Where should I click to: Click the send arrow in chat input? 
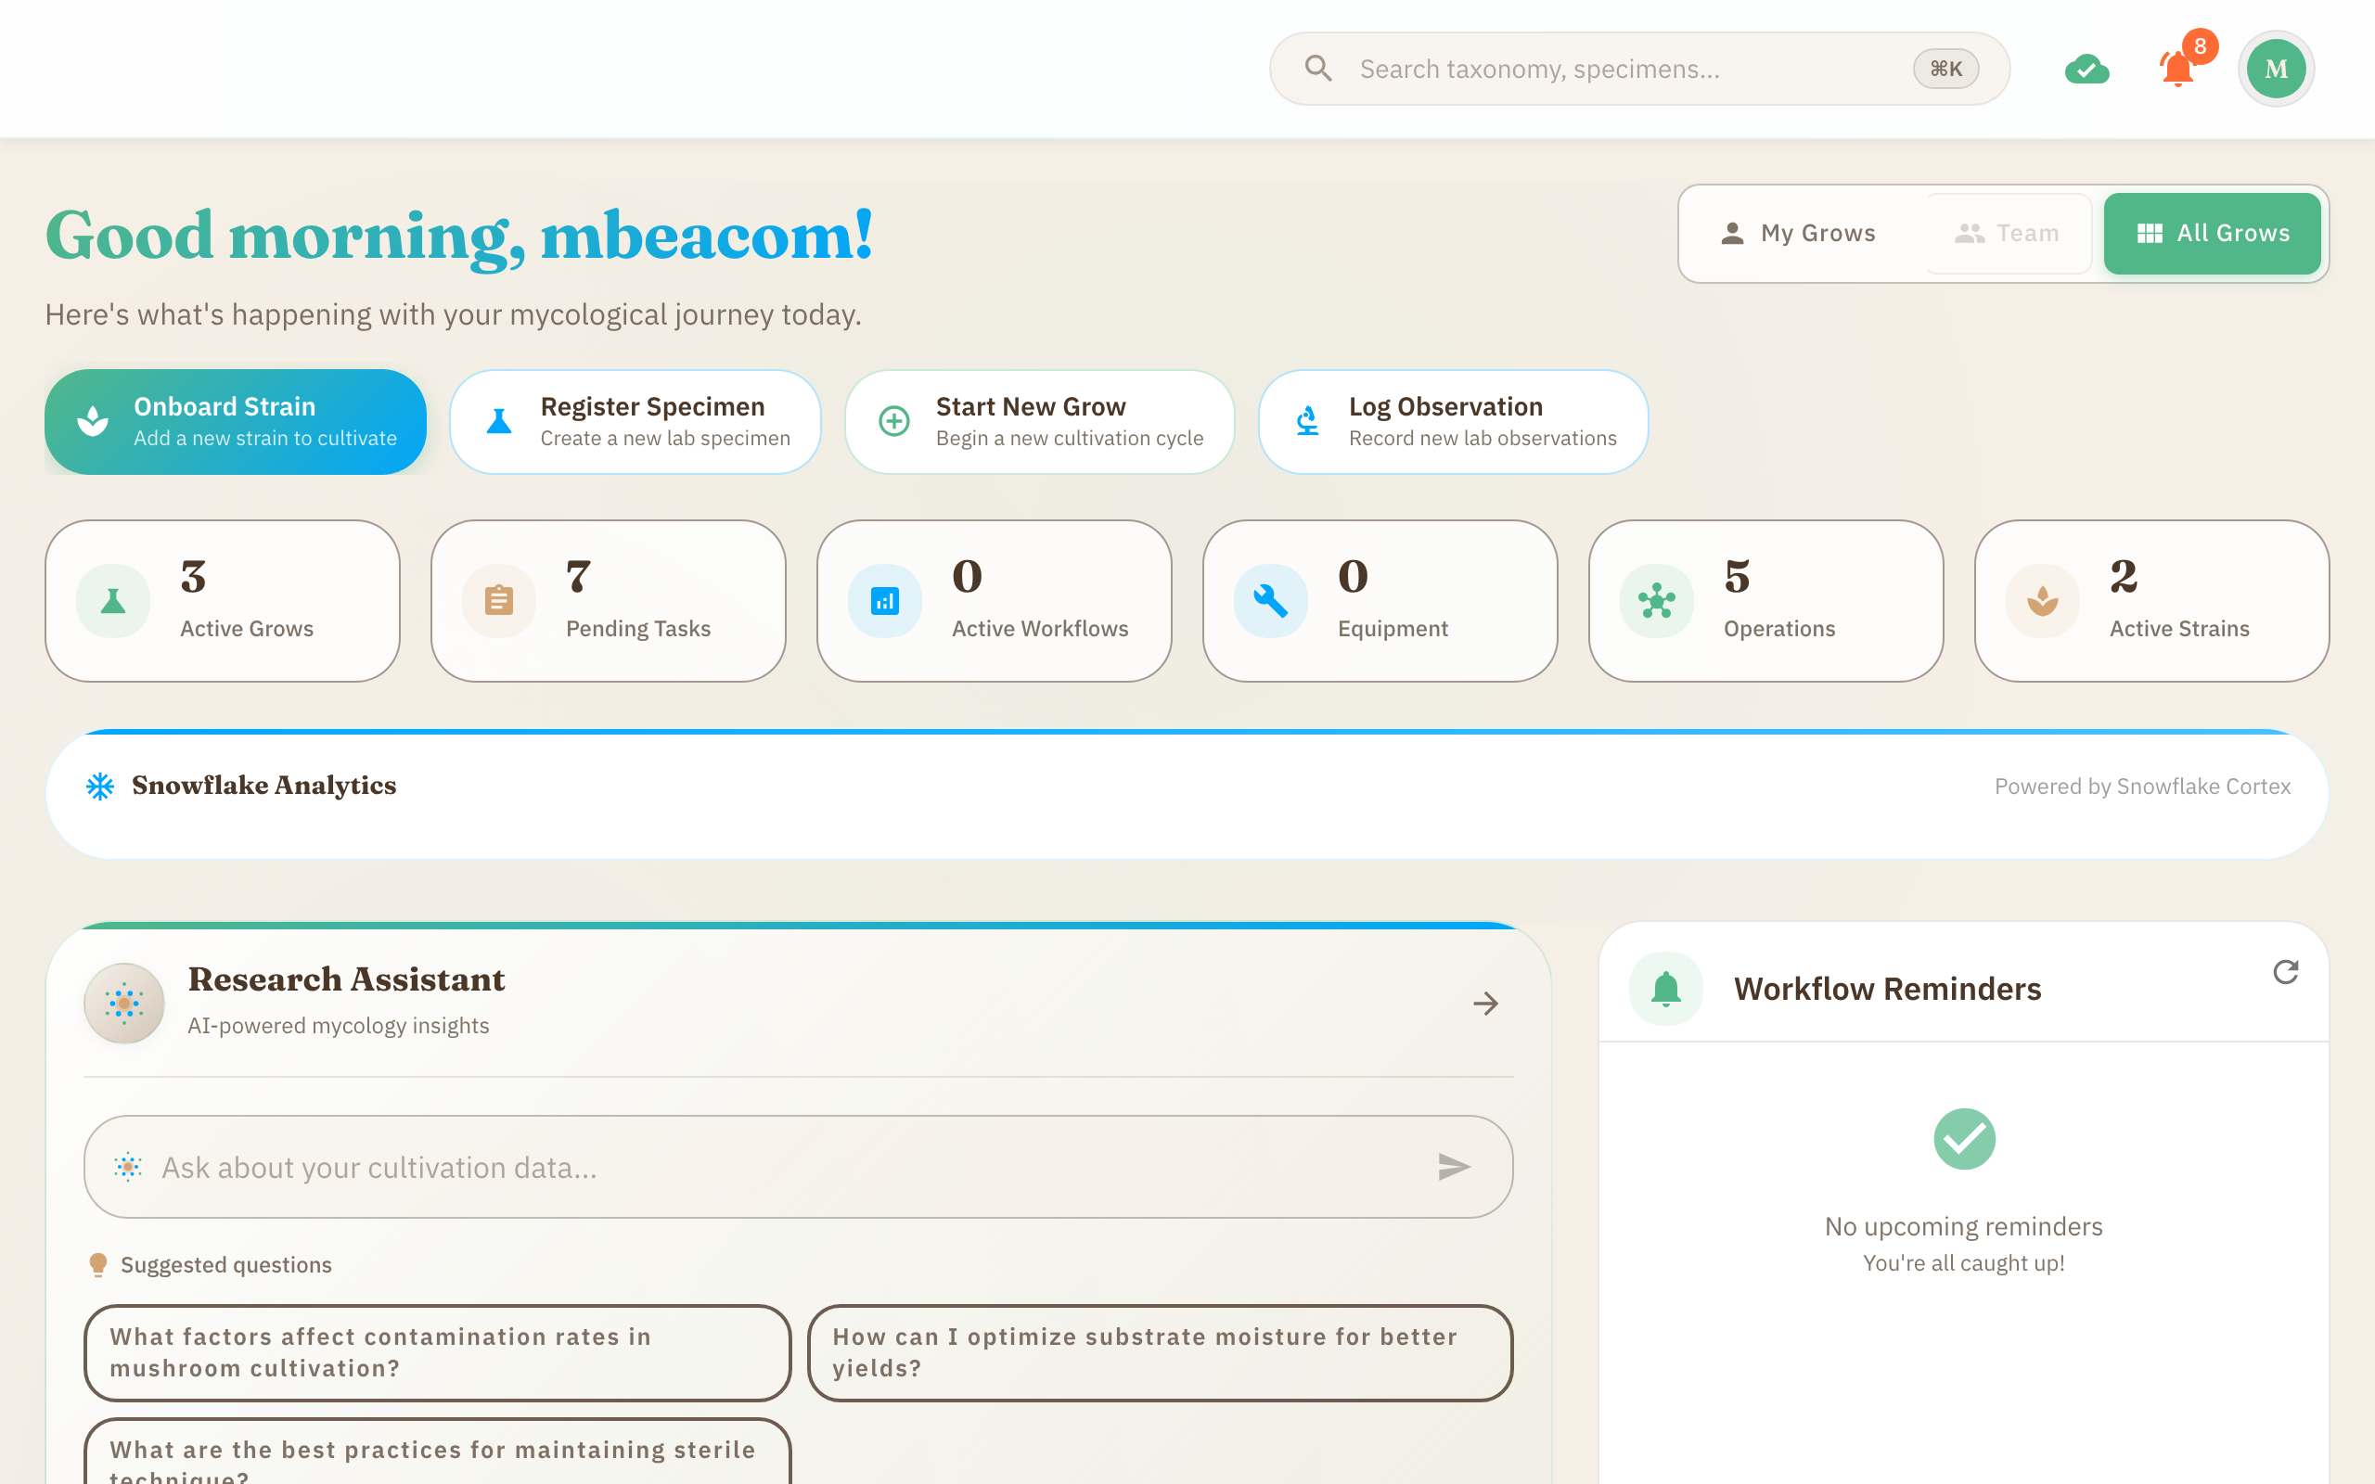click(x=1454, y=1166)
